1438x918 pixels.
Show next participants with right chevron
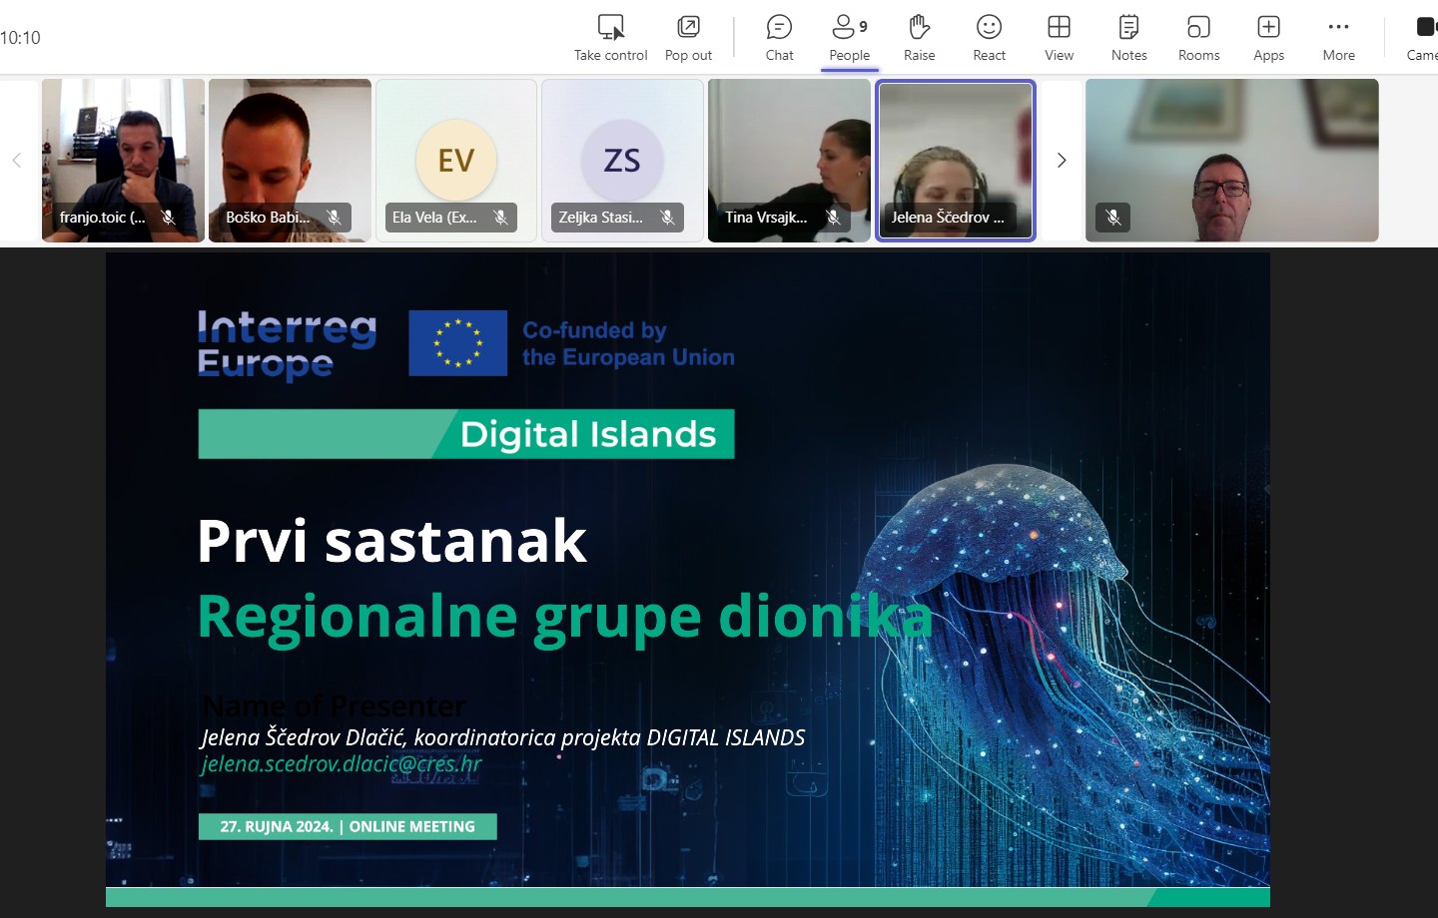click(1062, 160)
